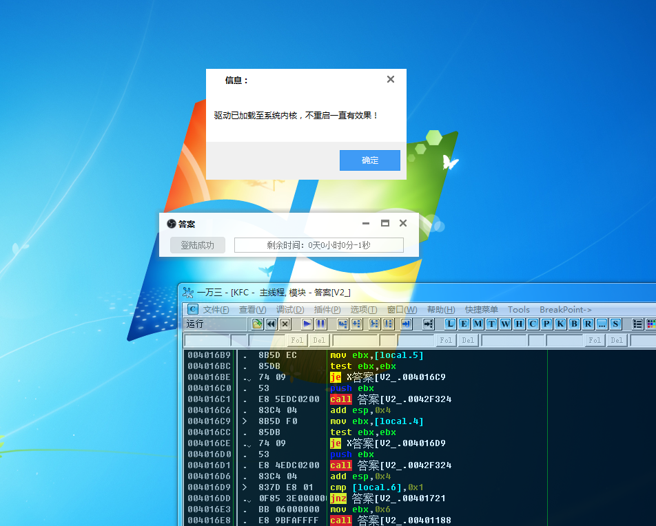Run the program with the play icon
The image size is (656, 526).
point(307,324)
